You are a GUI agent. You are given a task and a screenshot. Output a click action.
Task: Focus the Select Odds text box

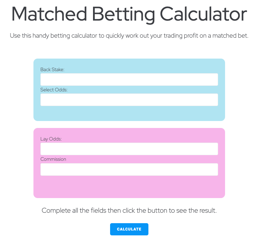pos(129,100)
